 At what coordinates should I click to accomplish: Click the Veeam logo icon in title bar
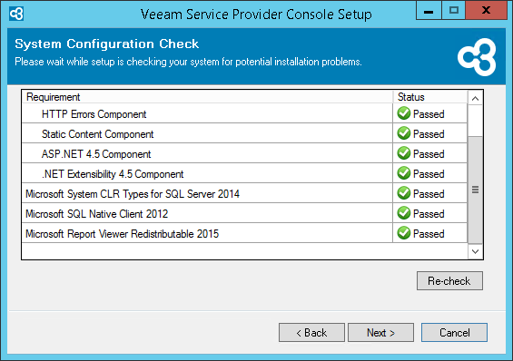pos(16,14)
